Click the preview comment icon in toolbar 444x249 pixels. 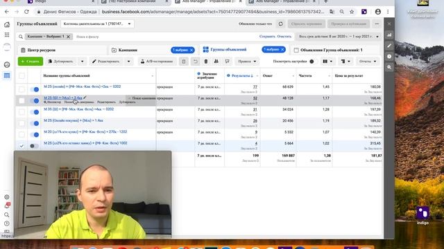(x=227, y=62)
